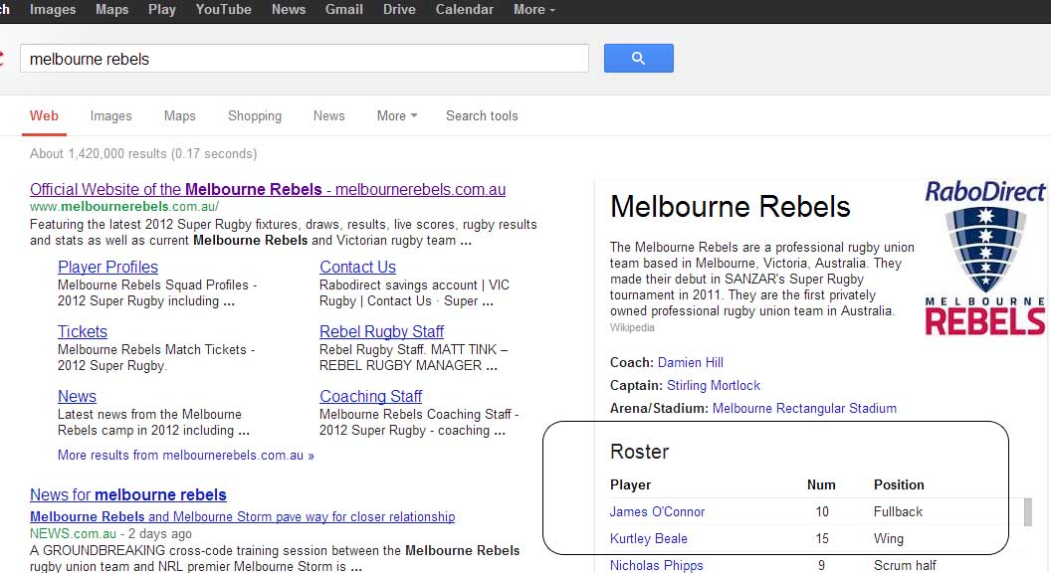This screenshot has width=1051, height=573.
Task: Open Maps in the top navigation bar
Action: (x=111, y=9)
